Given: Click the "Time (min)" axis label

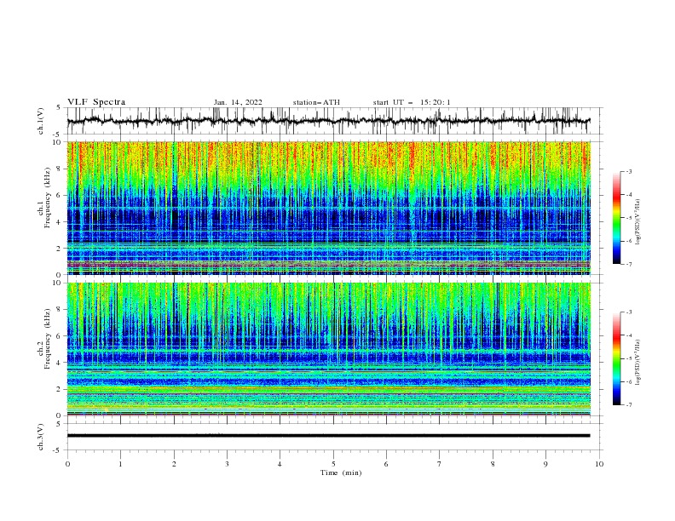Looking at the screenshot, I should click(341, 472).
